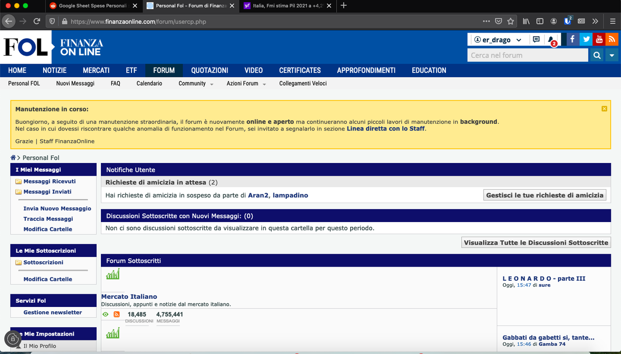621x354 pixels.
Task: Open Gestione newsletter link
Action: pyautogui.click(x=53, y=312)
